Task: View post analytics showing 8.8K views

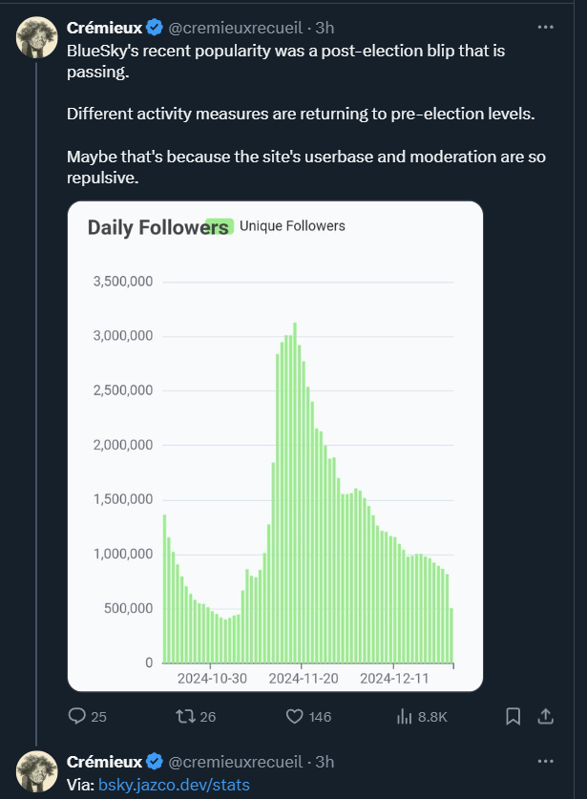Action: pyautogui.click(x=404, y=717)
